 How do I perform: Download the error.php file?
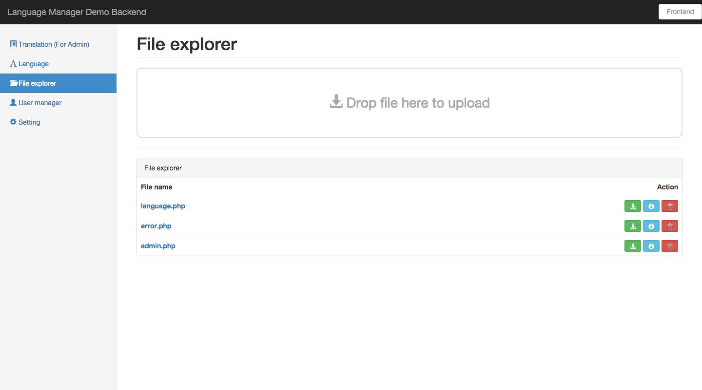click(x=632, y=226)
